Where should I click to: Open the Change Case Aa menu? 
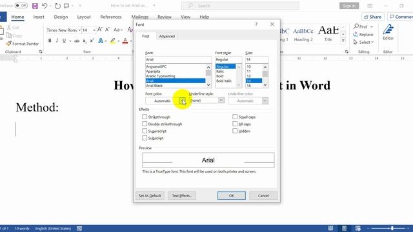(117, 30)
